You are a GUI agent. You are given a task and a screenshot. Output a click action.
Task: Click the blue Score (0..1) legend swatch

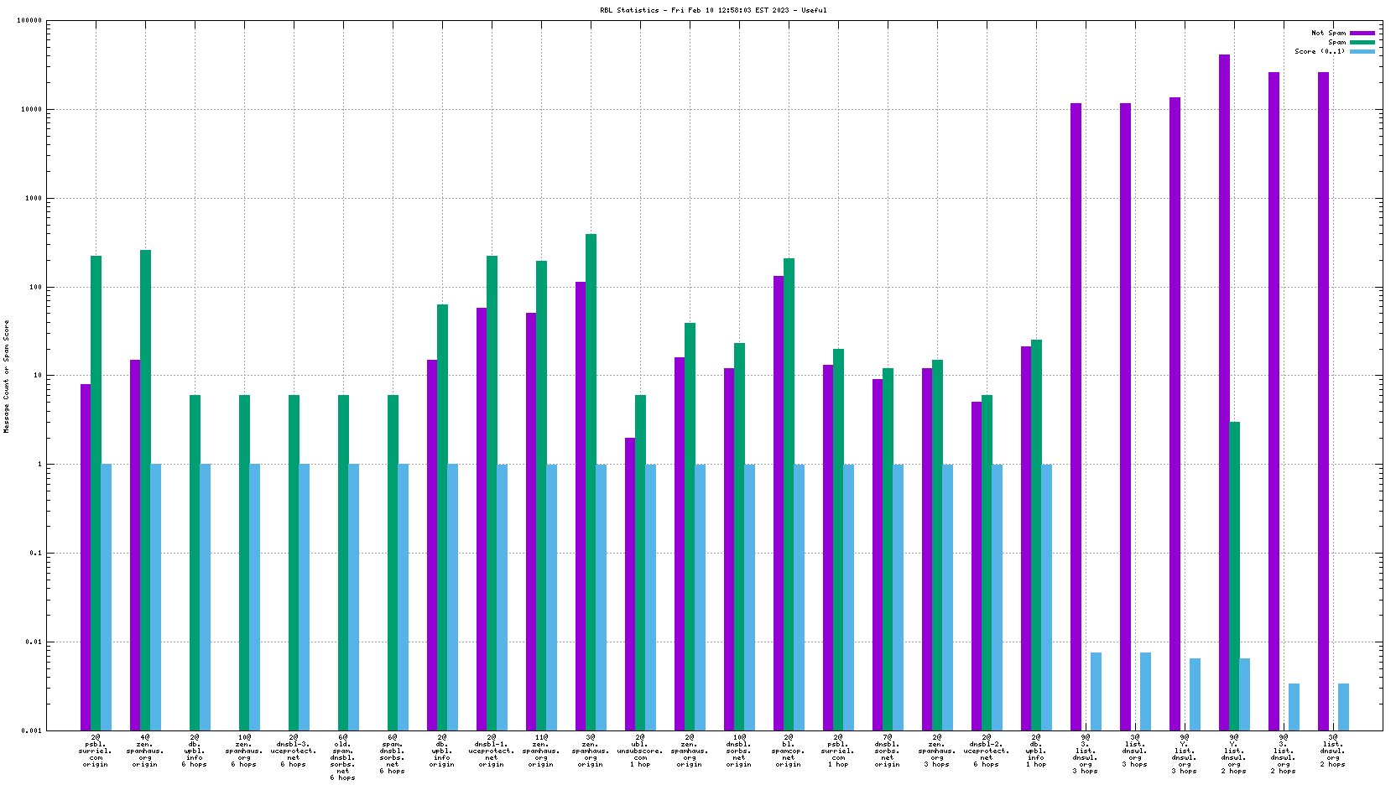tap(1362, 52)
